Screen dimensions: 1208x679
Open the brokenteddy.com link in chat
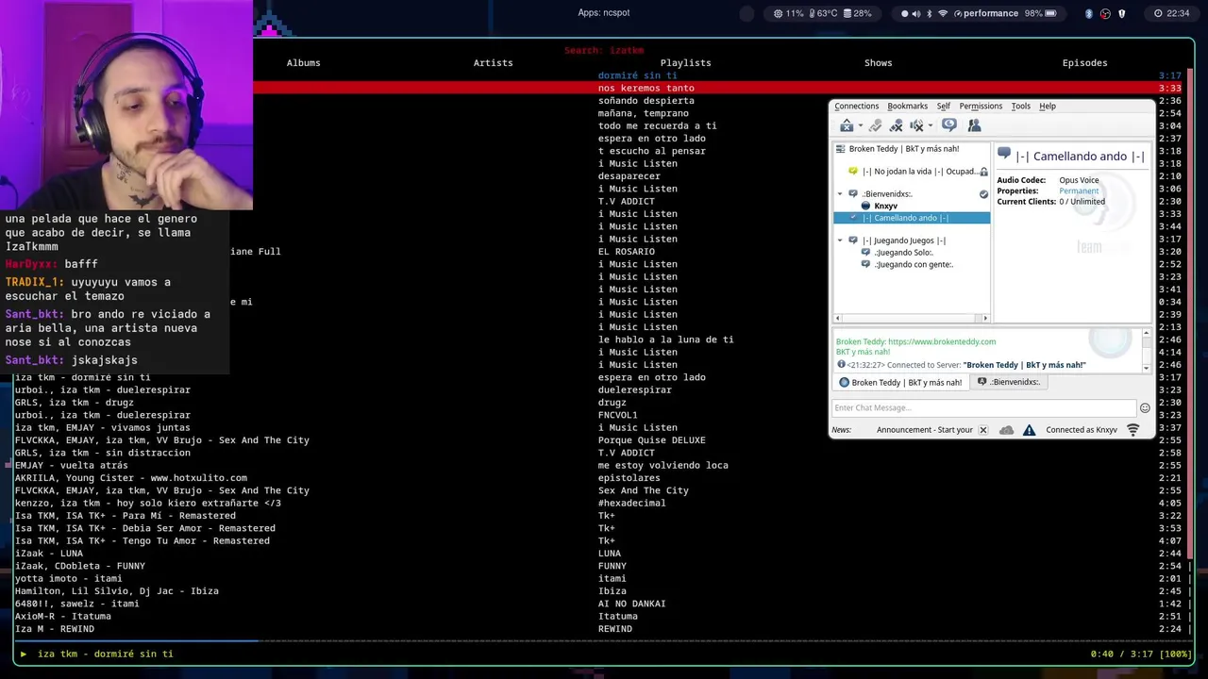click(942, 341)
